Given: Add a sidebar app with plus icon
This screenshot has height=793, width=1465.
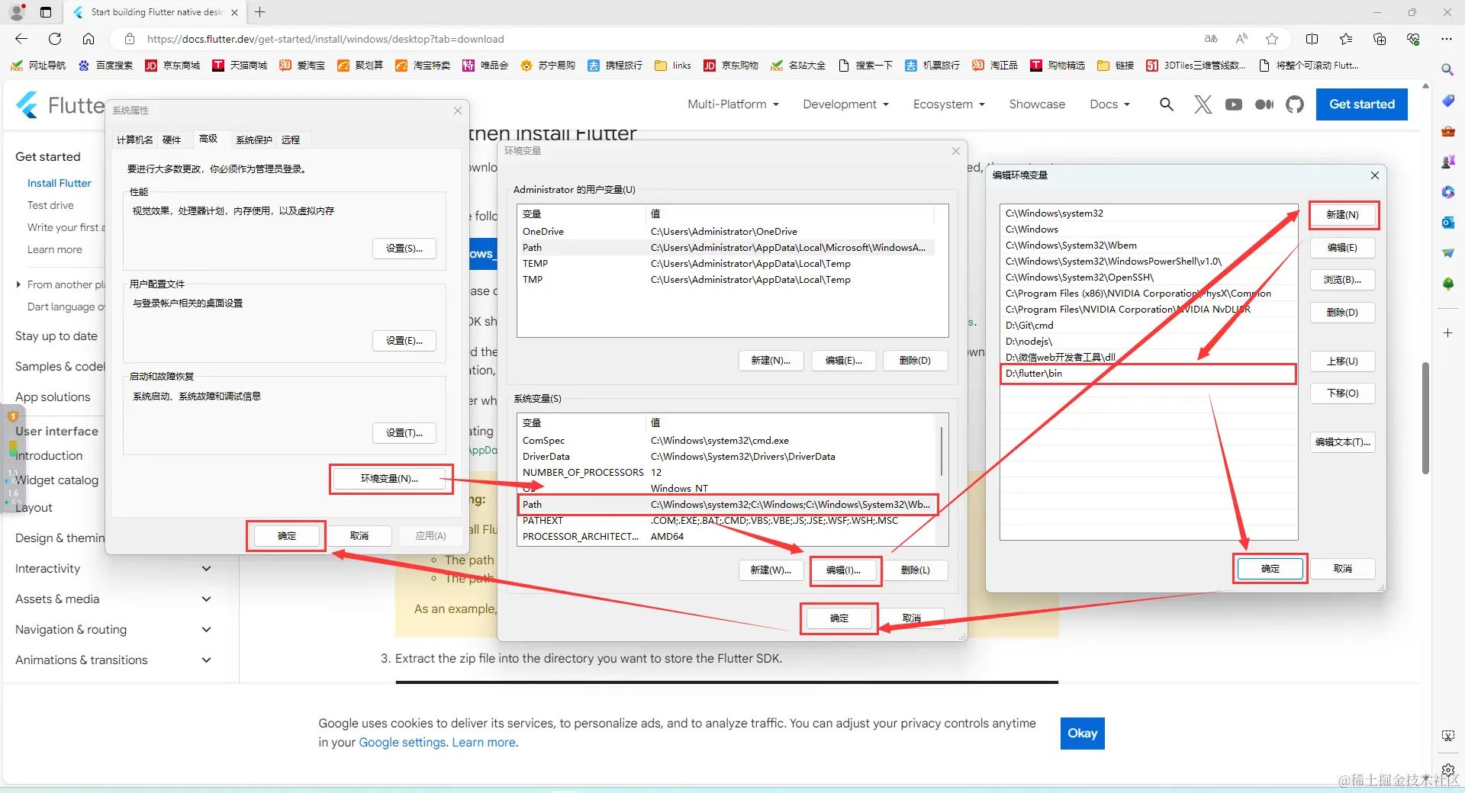Looking at the screenshot, I should 1447,333.
